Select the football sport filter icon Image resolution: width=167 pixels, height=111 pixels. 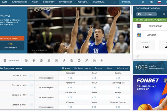(26, 60)
